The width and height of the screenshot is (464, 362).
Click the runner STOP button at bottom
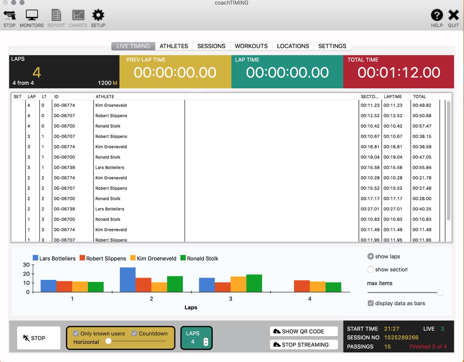tap(39, 338)
